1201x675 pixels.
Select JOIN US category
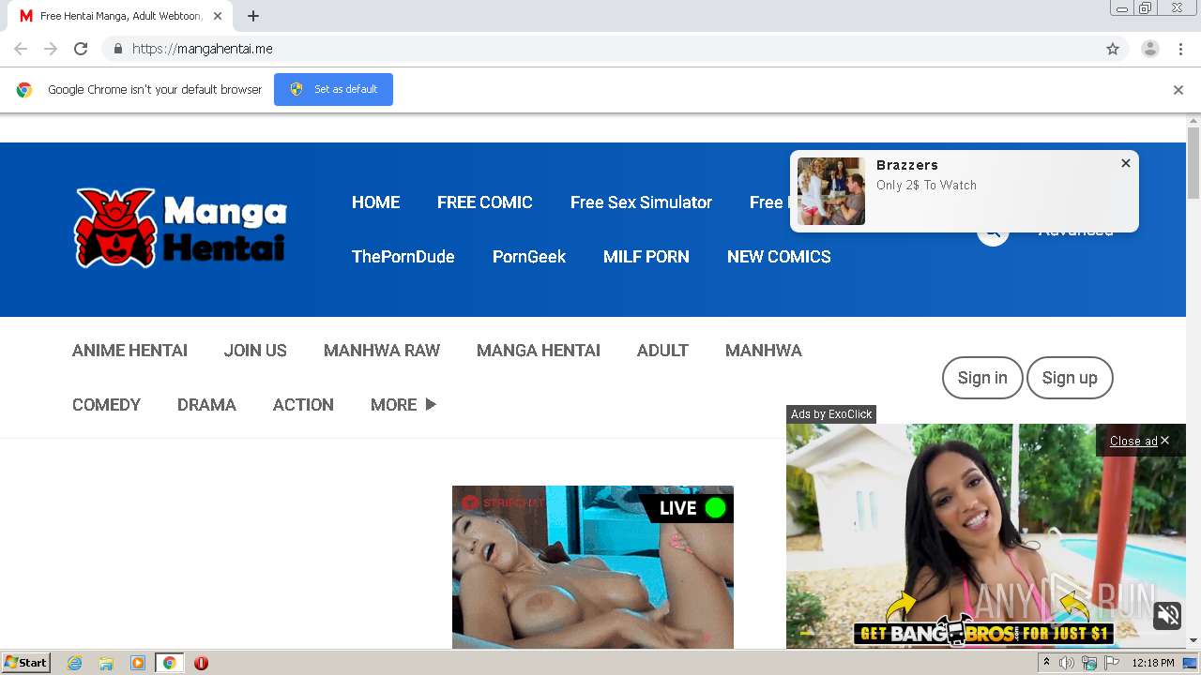point(255,351)
